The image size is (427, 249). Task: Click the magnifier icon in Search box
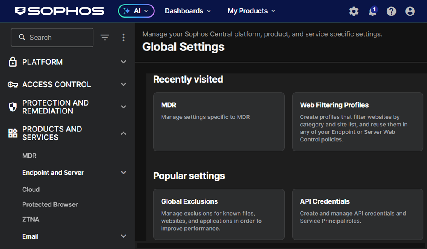click(22, 37)
